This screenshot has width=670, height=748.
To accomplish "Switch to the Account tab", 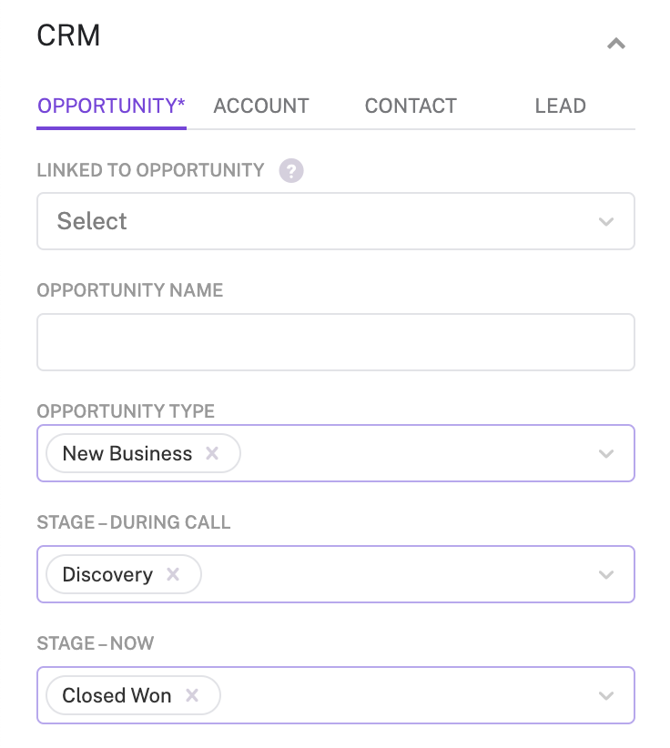I will pos(261,106).
